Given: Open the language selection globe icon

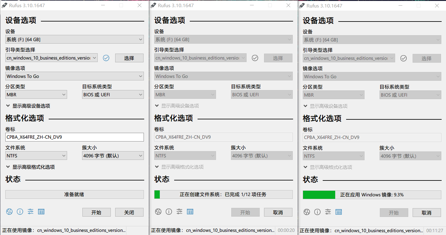Looking at the screenshot, I should (x=9, y=211).
